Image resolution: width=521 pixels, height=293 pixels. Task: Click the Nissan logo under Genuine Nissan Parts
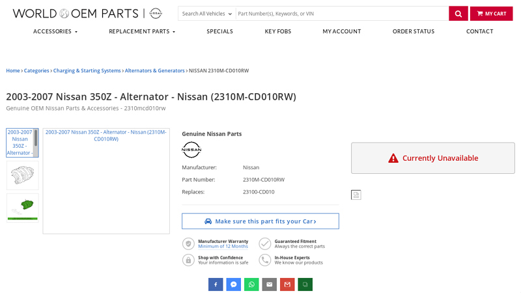click(x=191, y=150)
